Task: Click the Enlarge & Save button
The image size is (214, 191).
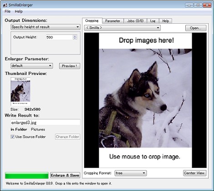Action: point(65,175)
